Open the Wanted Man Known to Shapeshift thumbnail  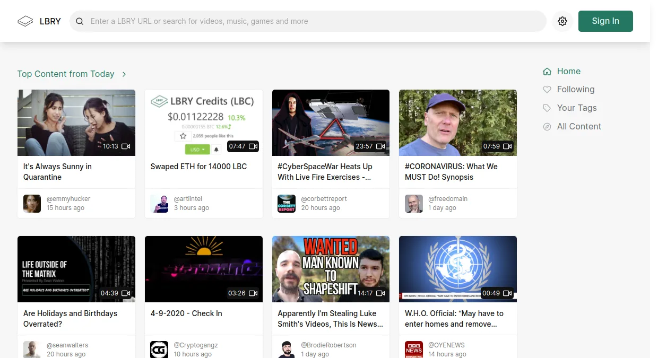[x=331, y=269]
